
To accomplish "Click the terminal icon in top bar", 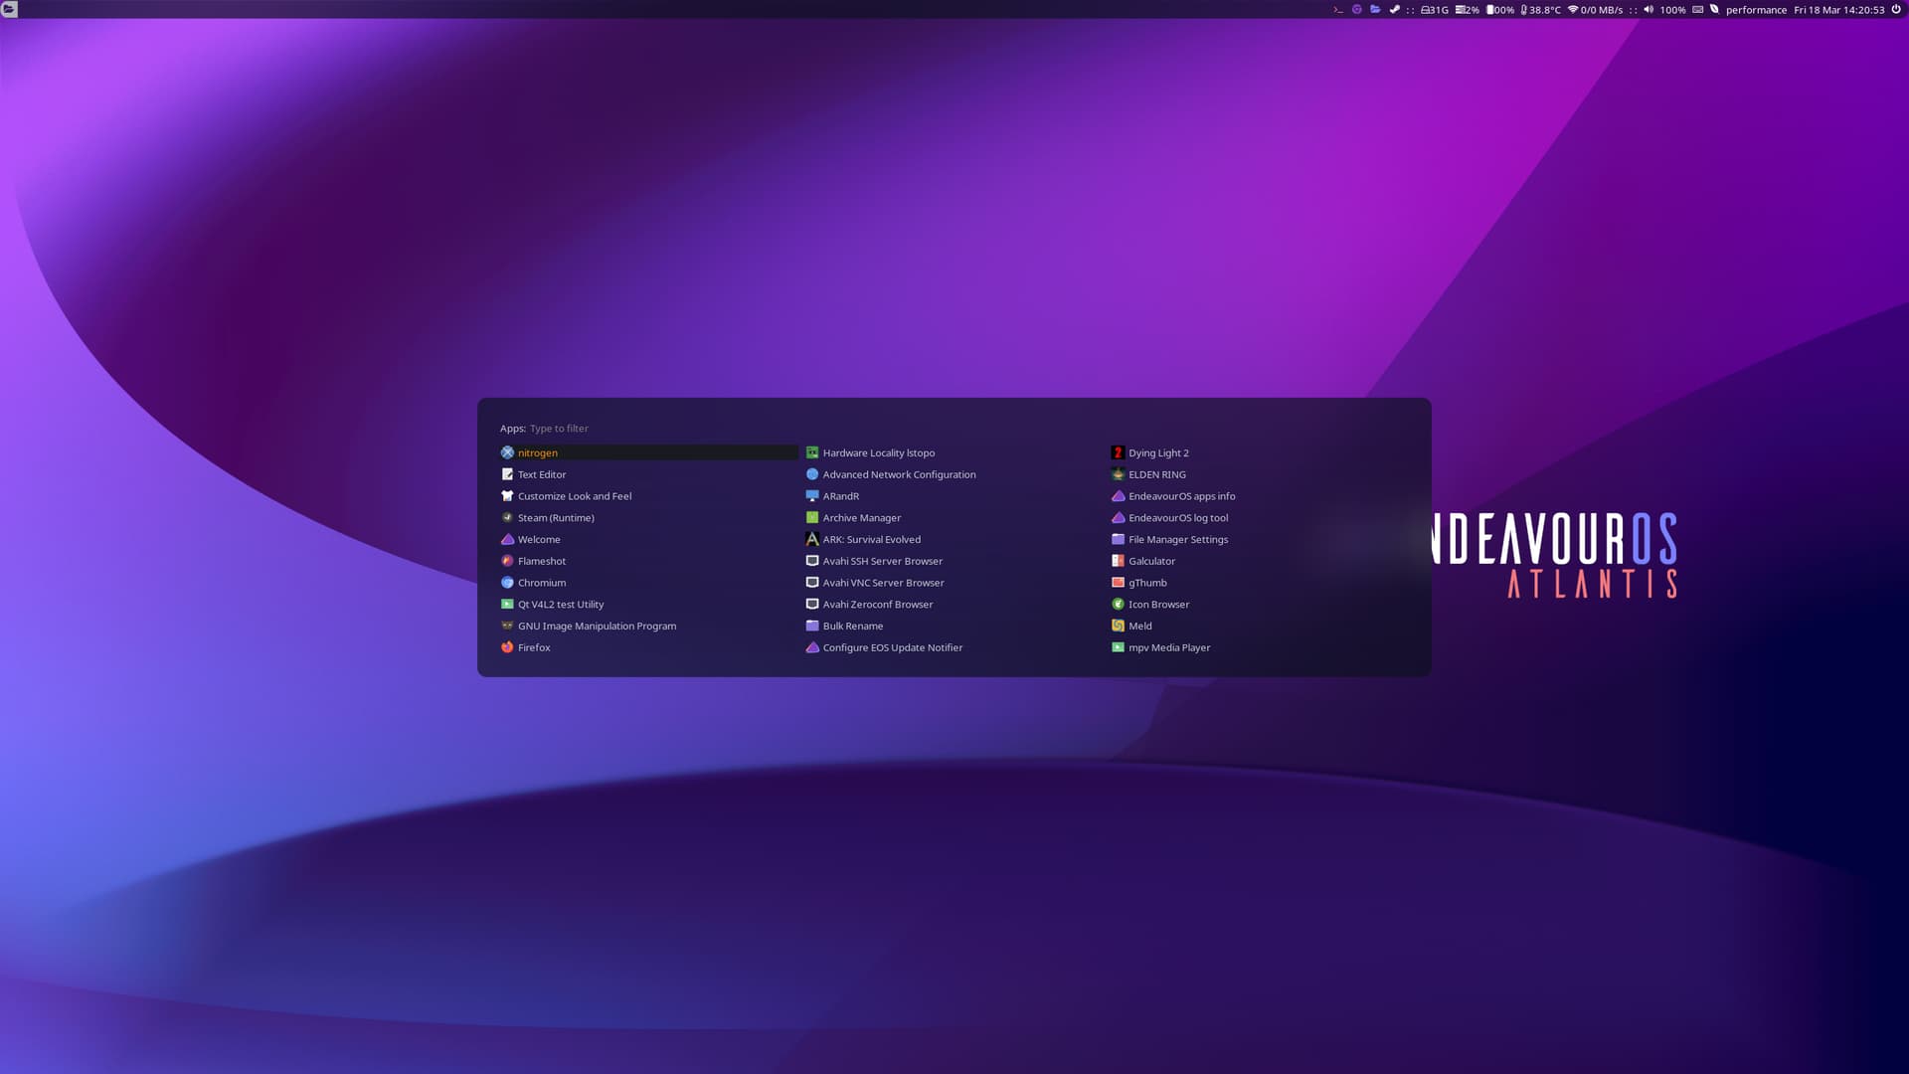I will [x=1338, y=10].
